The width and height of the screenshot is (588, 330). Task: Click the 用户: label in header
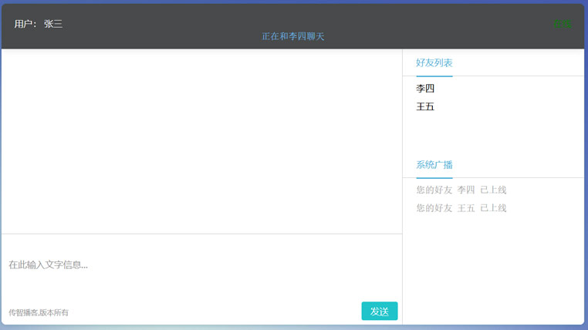coord(25,24)
